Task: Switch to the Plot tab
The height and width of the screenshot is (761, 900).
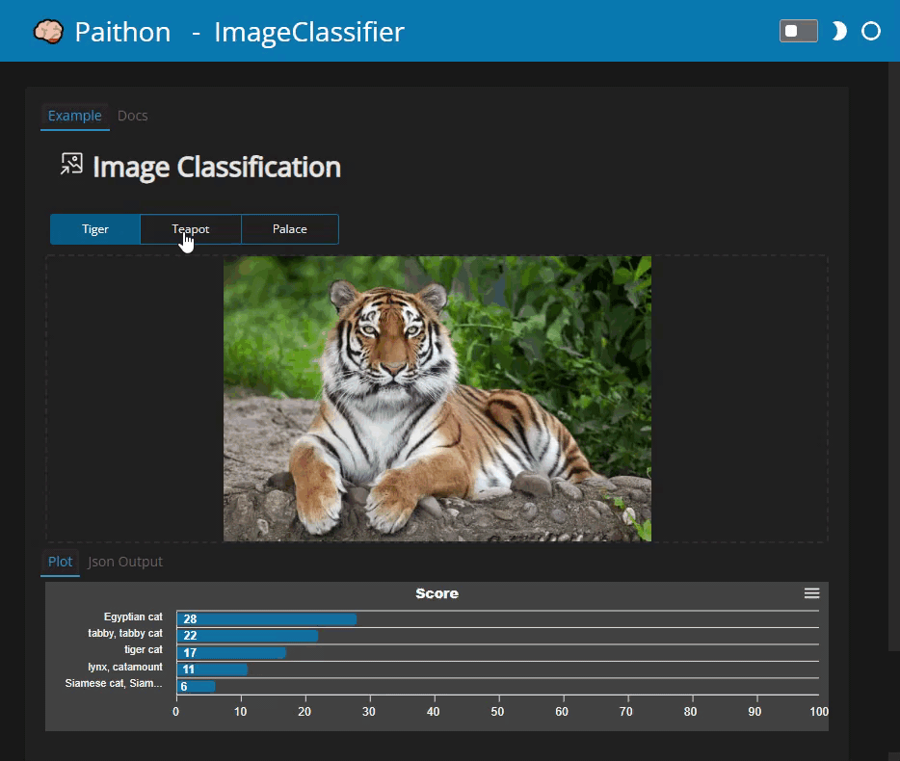Action: coord(60,562)
